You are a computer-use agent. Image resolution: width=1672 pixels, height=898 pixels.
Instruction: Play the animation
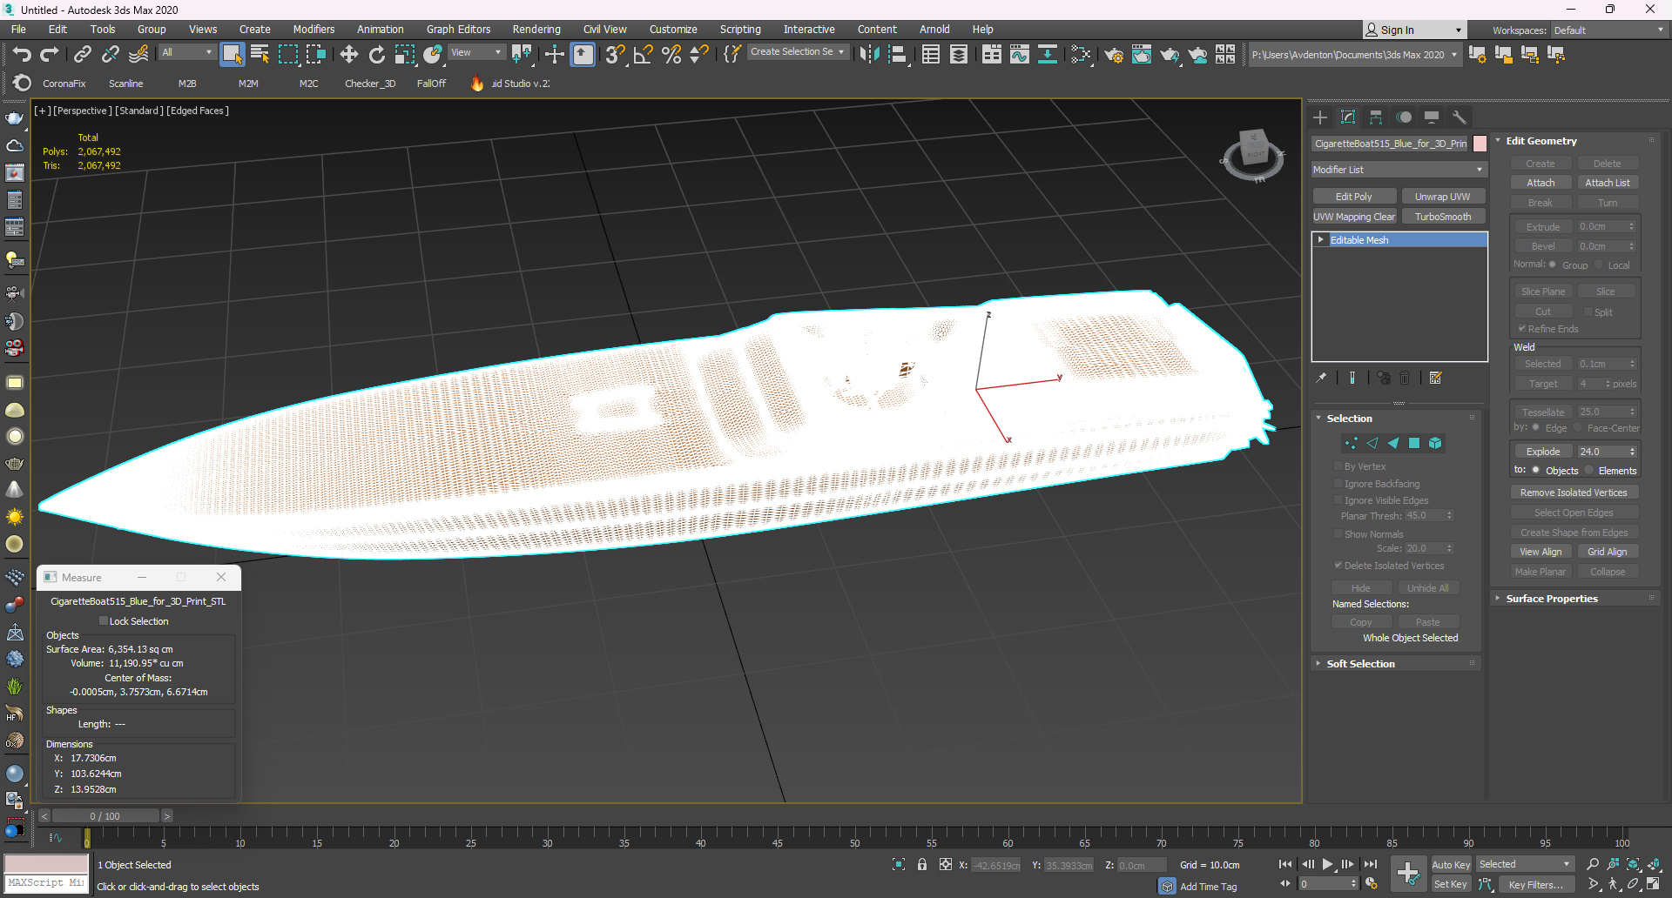(x=1327, y=864)
